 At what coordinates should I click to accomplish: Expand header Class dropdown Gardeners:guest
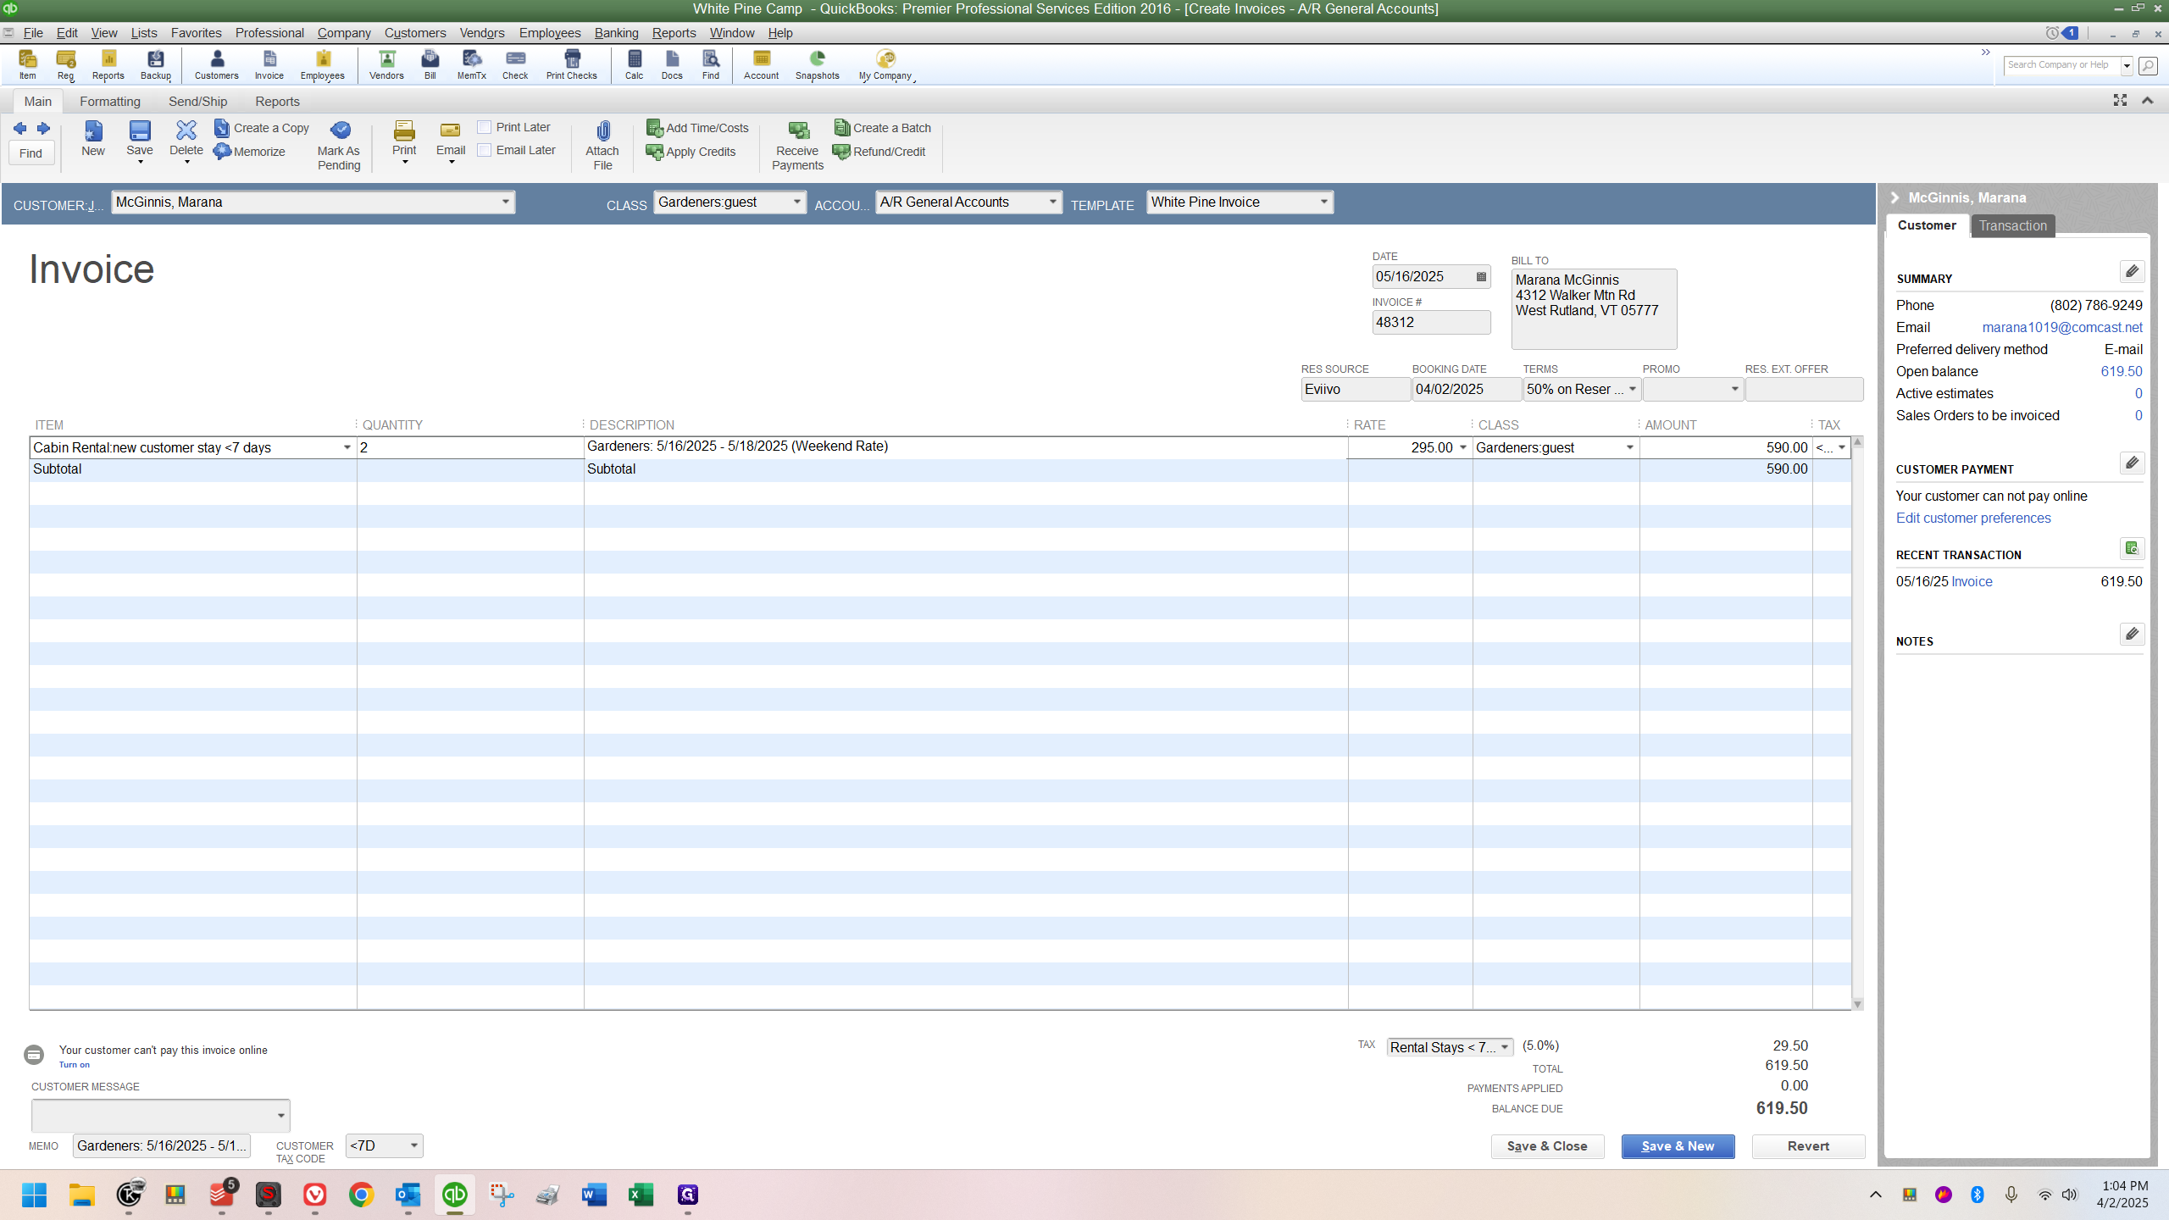pyautogui.click(x=796, y=202)
